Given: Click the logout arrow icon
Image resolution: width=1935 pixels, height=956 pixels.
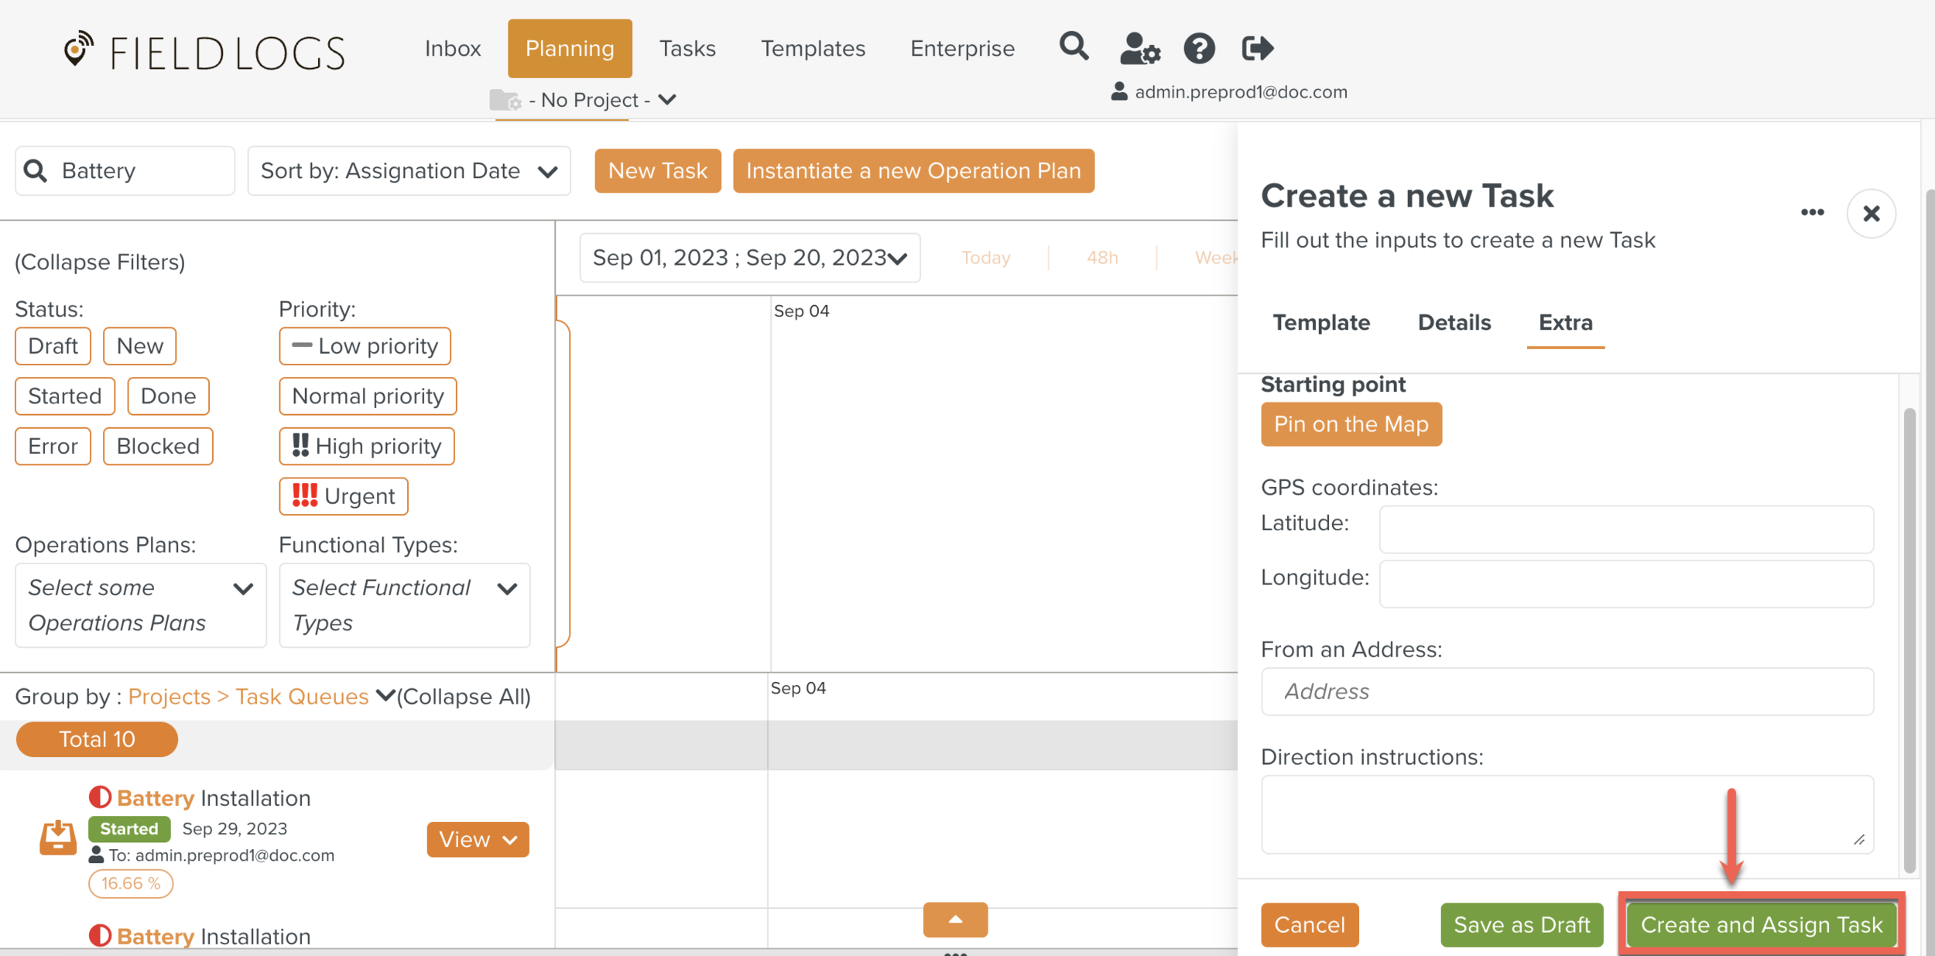Looking at the screenshot, I should 1257,48.
